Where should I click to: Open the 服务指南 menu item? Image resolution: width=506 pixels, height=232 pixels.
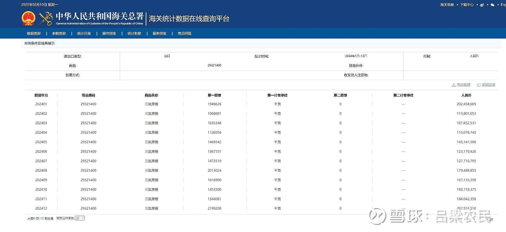pyautogui.click(x=159, y=34)
